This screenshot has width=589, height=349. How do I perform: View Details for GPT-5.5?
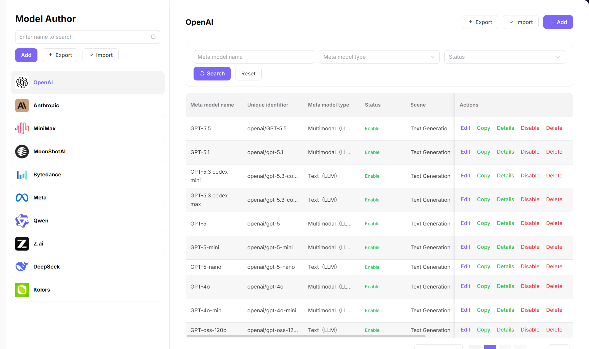click(x=506, y=128)
